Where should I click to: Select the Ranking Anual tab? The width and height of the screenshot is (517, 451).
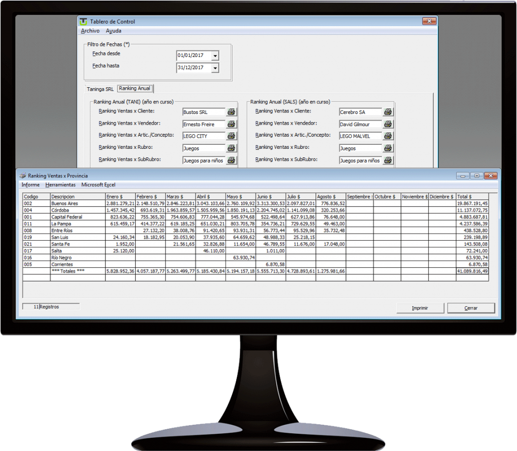click(134, 87)
